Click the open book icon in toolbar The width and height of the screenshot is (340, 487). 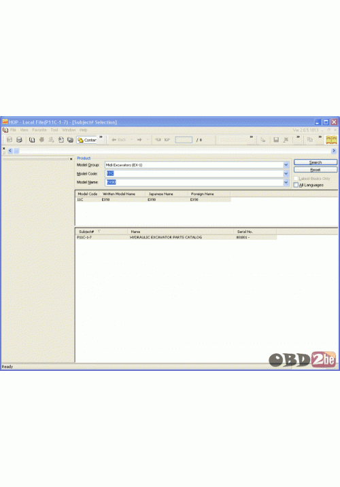[32, 140]
